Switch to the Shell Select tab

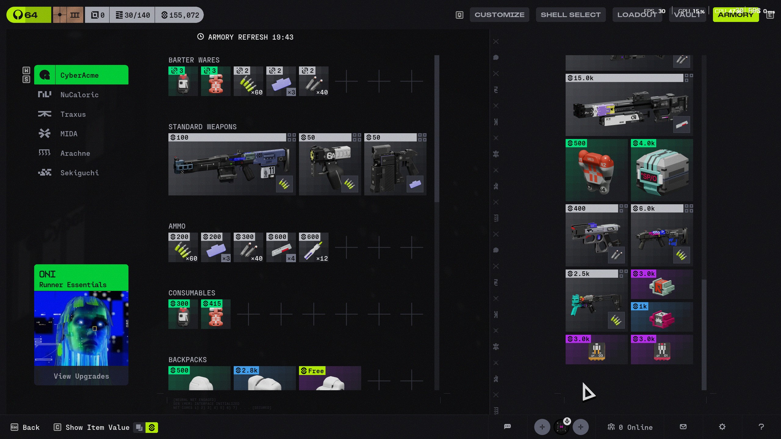coord(570,15)
